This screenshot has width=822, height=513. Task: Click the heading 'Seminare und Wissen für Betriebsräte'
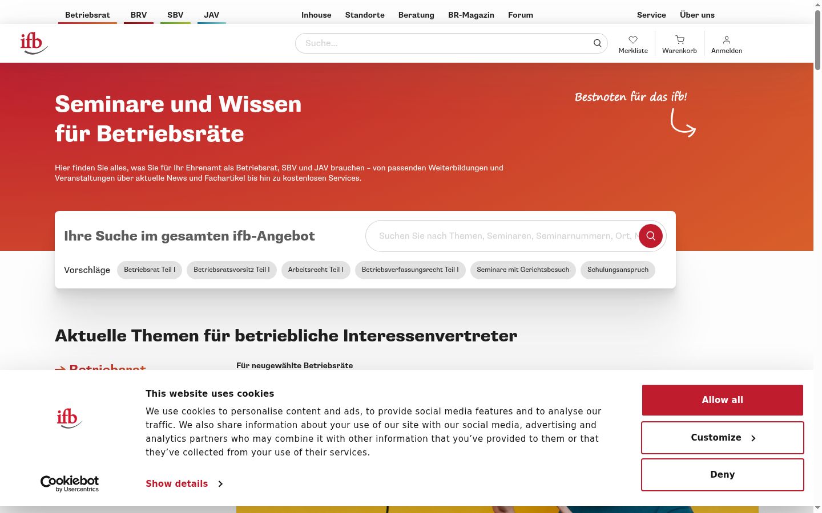pos(178,119)
